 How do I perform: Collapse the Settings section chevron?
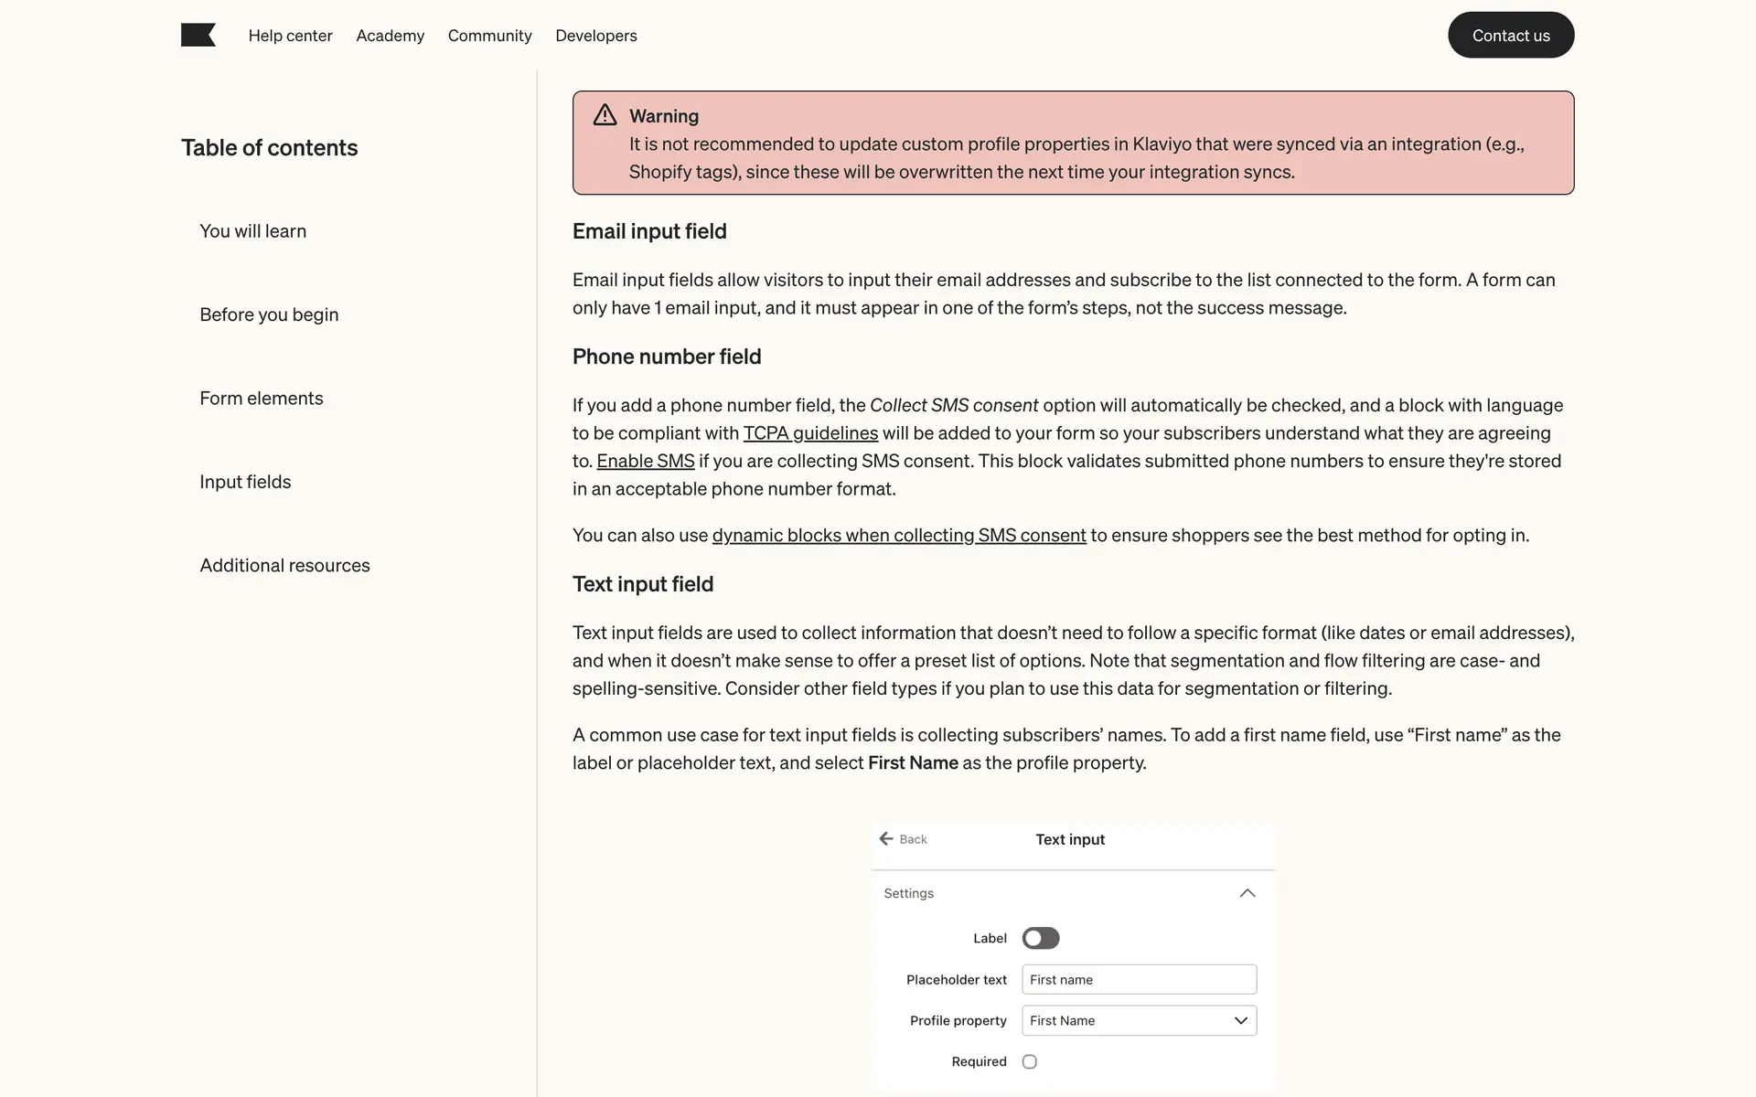(x=1247, y=893)
